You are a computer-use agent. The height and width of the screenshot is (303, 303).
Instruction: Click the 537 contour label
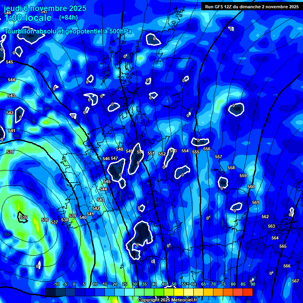click(x=54, y=222)
